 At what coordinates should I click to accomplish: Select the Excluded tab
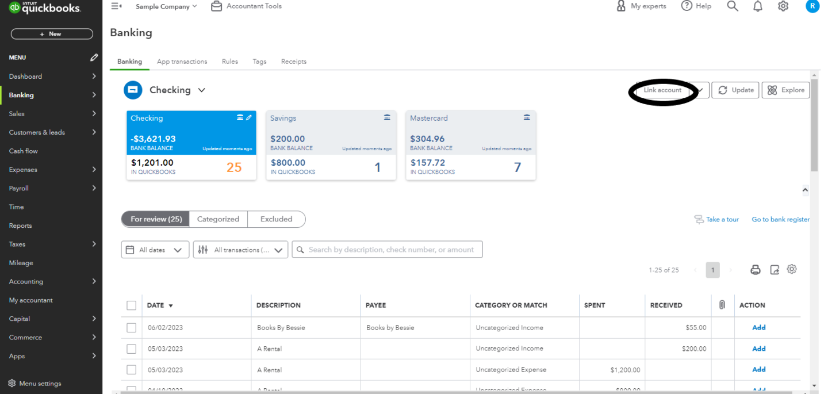(277, 219)
